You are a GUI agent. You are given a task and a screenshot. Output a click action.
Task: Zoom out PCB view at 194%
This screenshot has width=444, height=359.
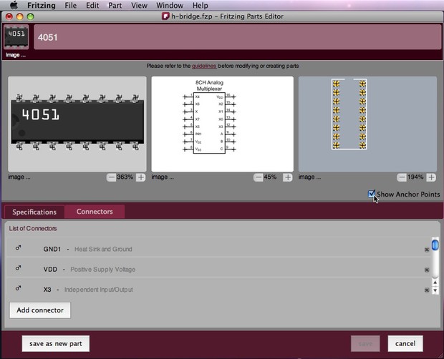coord(402,177)
